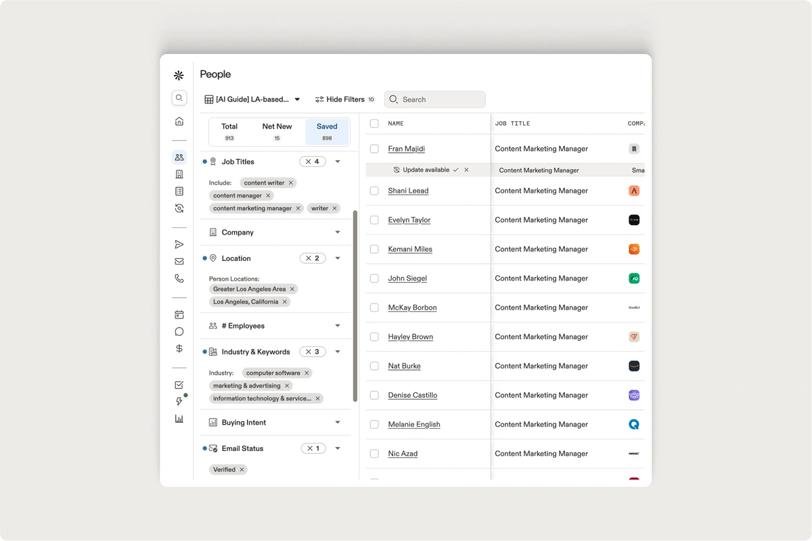
Task: Collapse the Email Status filter
Action: 338,448
